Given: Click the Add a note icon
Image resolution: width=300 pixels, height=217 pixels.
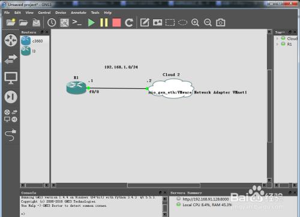Looking at the screenshot, I should [145, 22].
